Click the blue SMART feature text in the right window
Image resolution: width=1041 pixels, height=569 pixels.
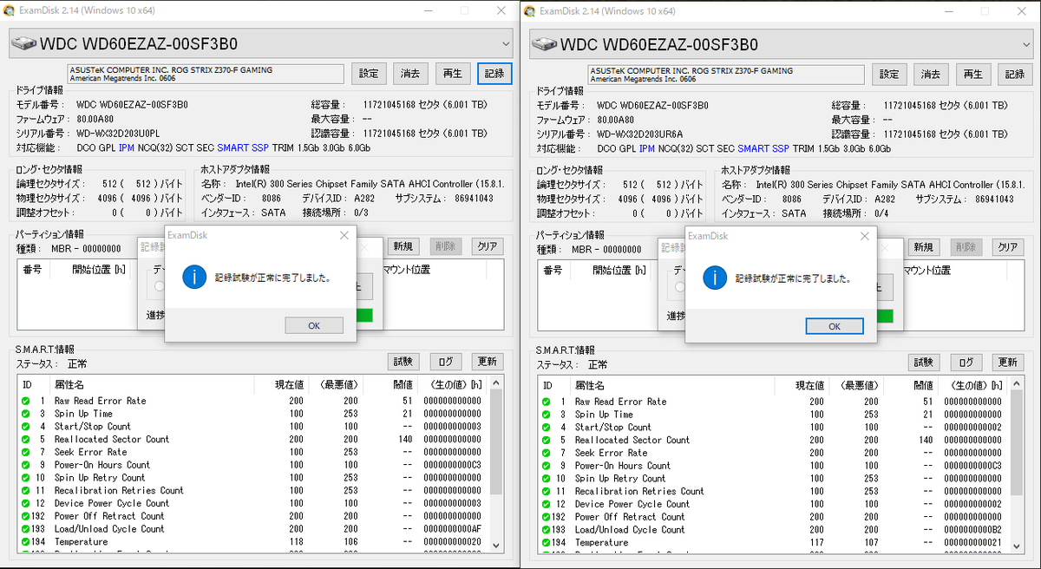(753, 149)
